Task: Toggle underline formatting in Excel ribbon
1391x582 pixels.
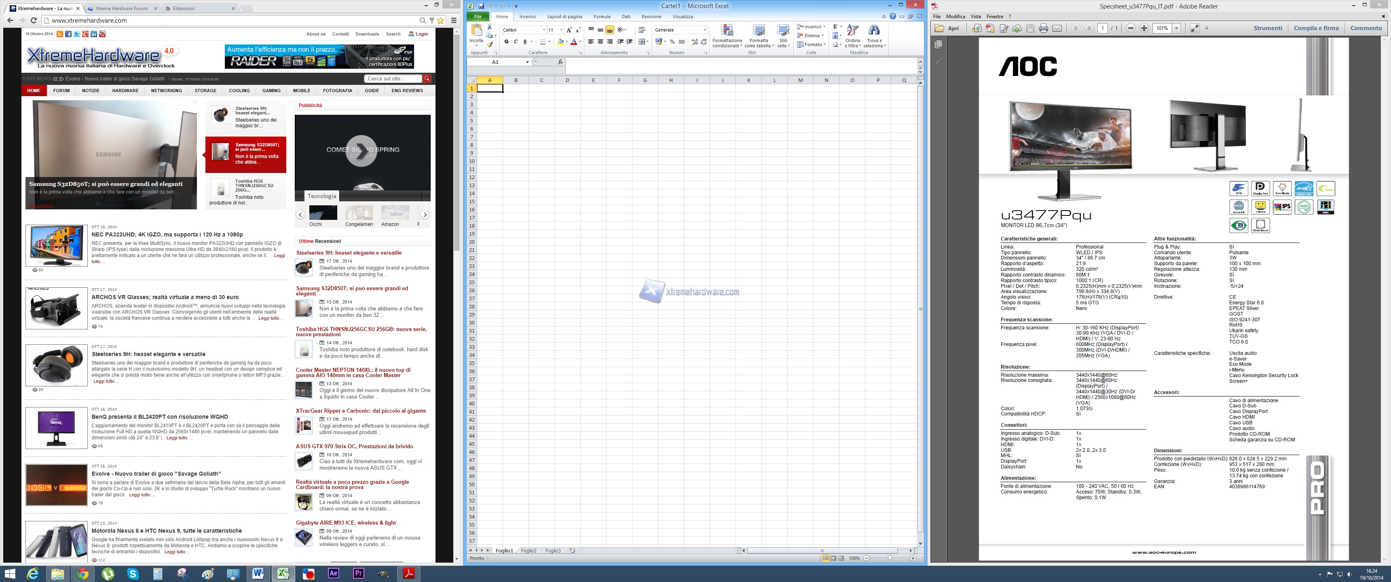Action: tap(525, 42)
